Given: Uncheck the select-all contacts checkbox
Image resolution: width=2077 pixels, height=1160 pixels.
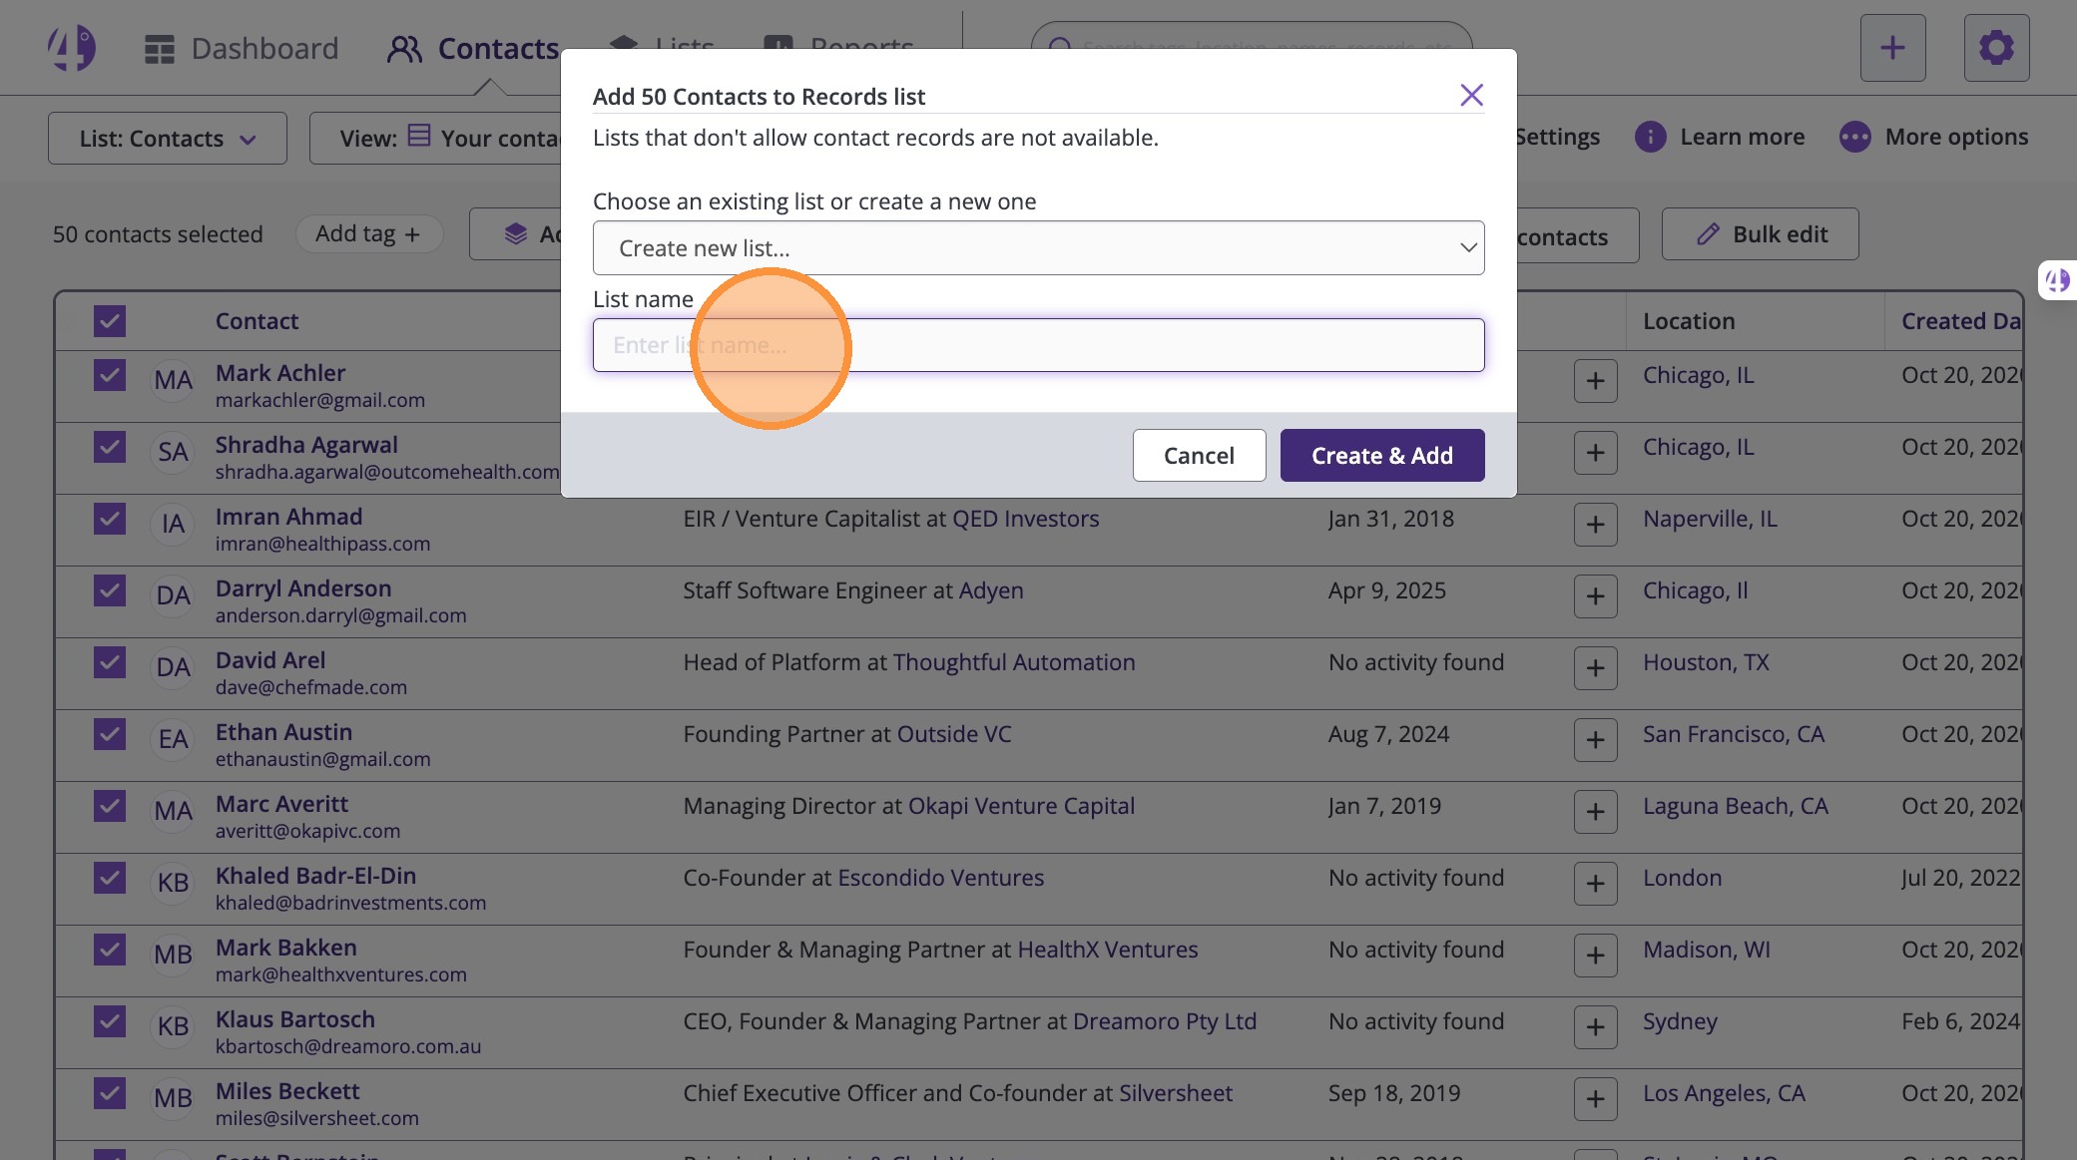Looking at the screenshot, I should [110, 321].
